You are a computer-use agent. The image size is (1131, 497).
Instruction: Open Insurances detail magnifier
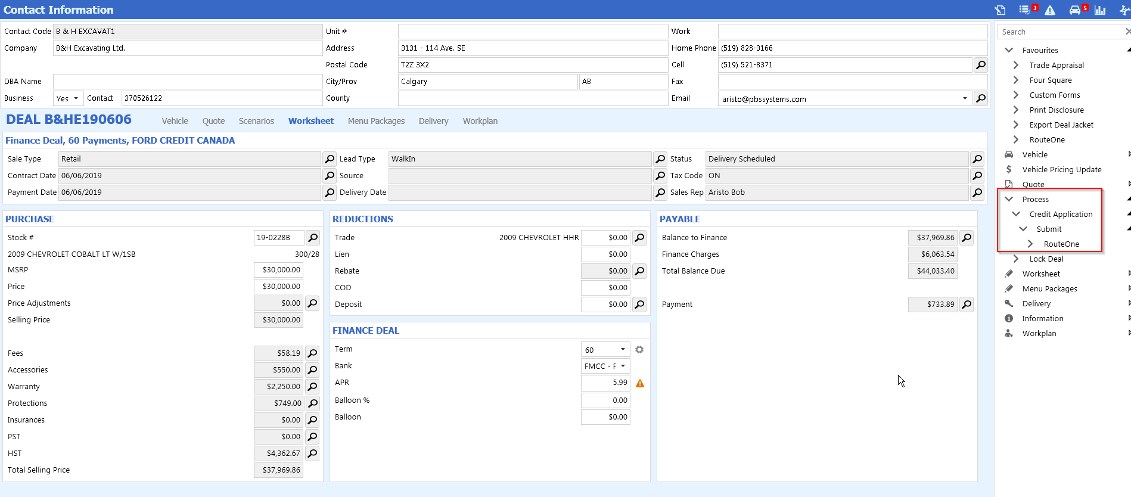point(312,420)
